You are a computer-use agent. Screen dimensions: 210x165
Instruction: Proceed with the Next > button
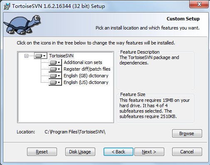coord(149,152)
